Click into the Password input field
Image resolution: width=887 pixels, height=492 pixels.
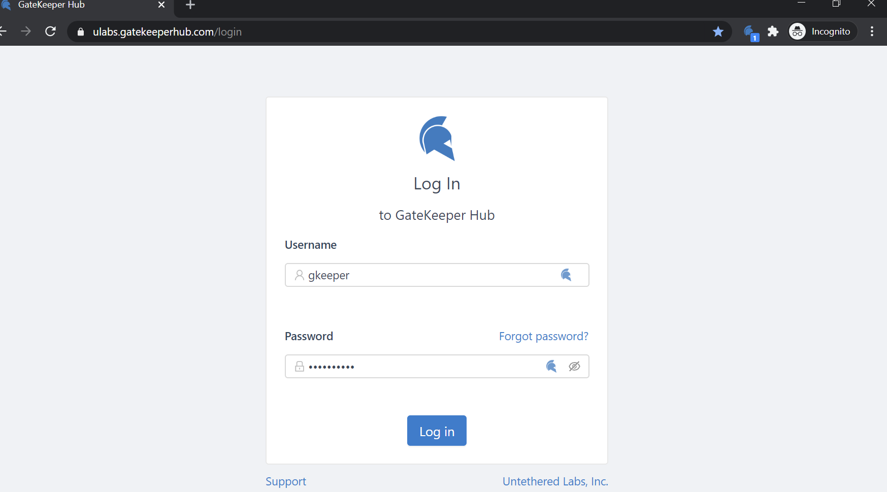421,367
